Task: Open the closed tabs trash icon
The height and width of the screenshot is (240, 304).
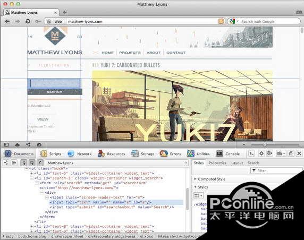Action: coord(299,12)
